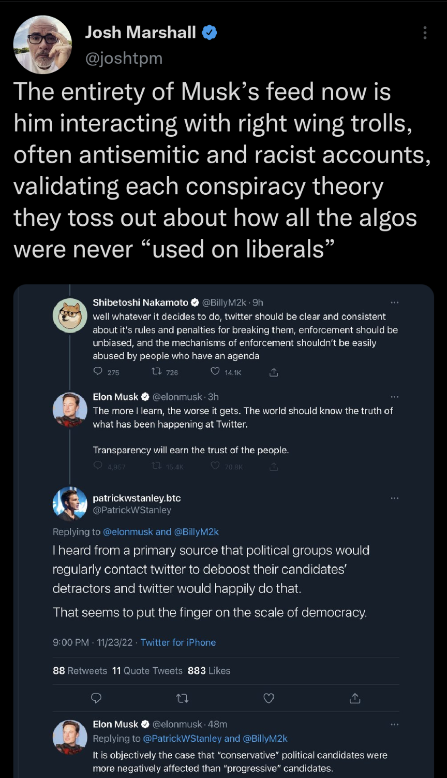Click Josh Marshall's verified badge
The height and width of the screenshot is (778, 447).
coord(209,33)
